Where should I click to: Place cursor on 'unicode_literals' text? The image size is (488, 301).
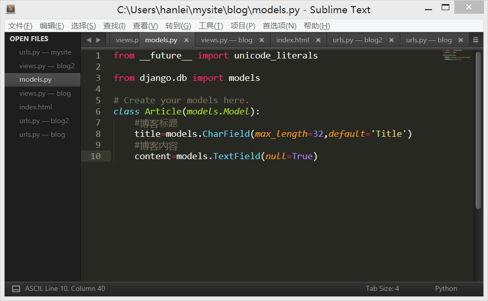tap(276, 55)
